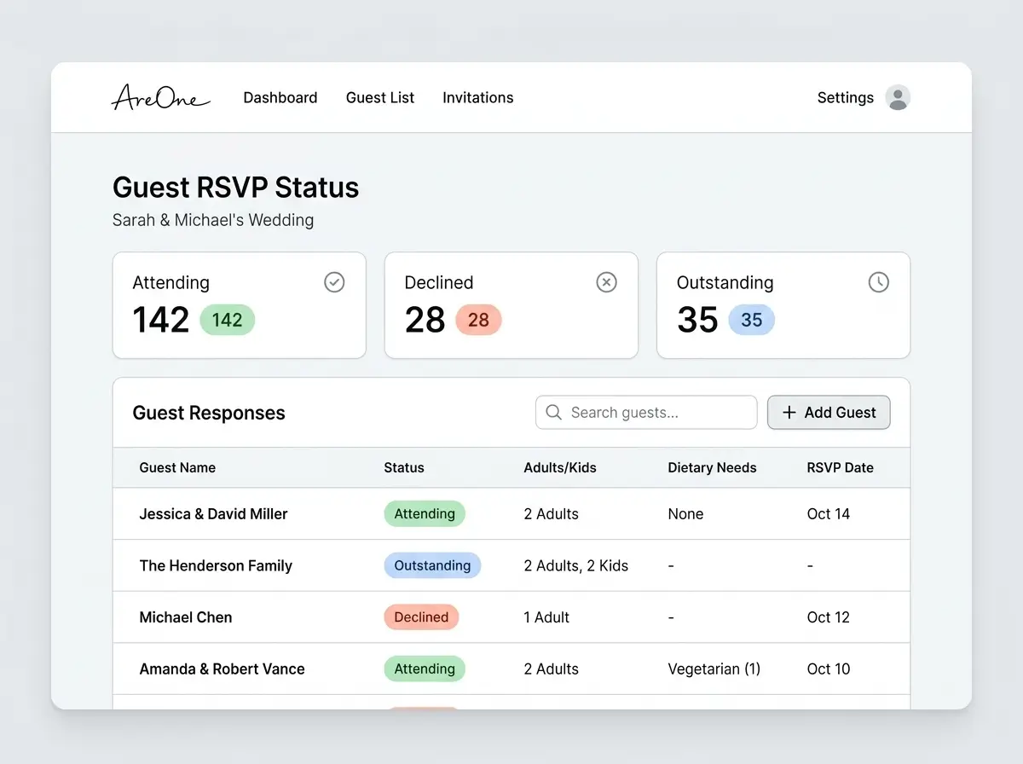Click 'None' dietary cell for Miller row
Viewport: 1023px width, 764px height.
tap(686, 514)
